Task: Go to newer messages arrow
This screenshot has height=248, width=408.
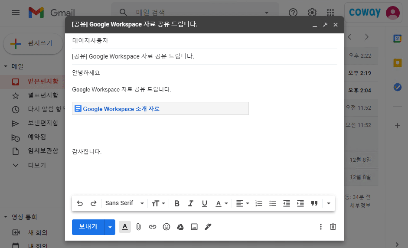Action: tap(350, 37)
